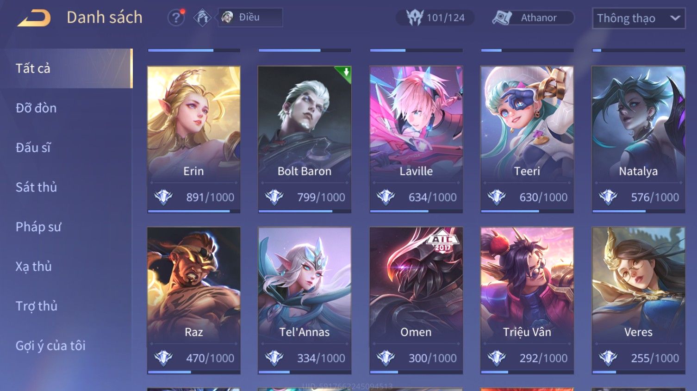This screenshot has height=391, width=697.
Task: Click the mastery badge icon under Omen
Action: click(x=386, y=358)
